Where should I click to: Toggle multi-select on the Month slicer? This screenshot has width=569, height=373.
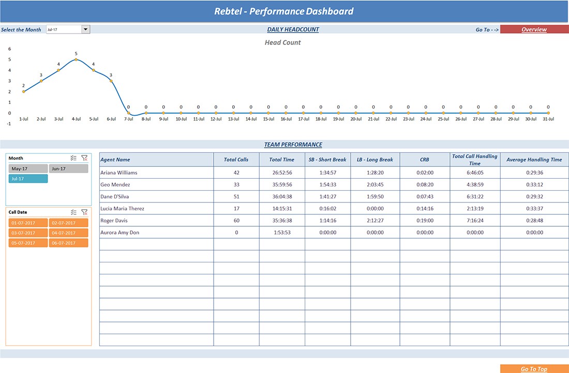(73, 158)
